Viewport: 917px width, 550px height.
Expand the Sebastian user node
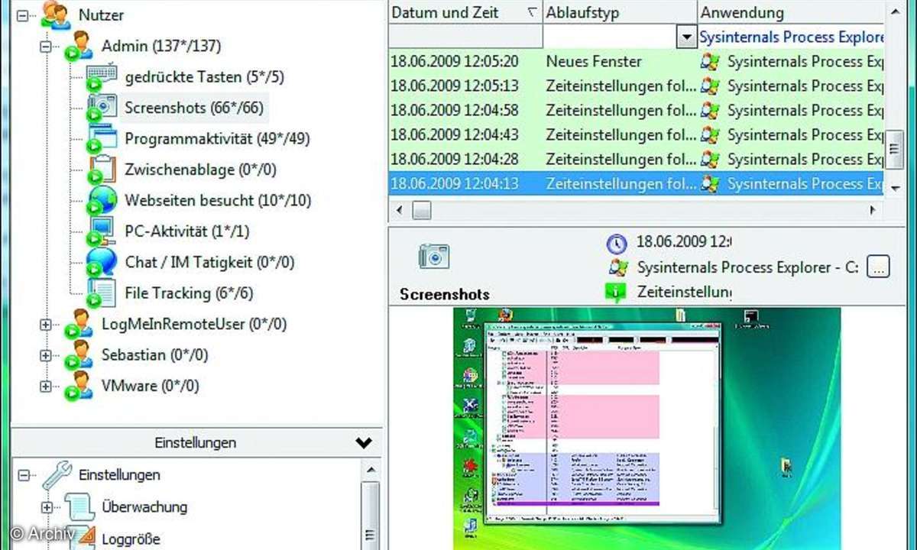click(x=45, y=355)
